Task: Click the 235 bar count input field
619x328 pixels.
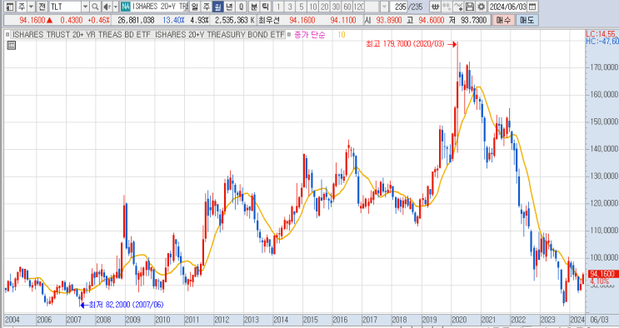Action: click(x=398, y=7)
